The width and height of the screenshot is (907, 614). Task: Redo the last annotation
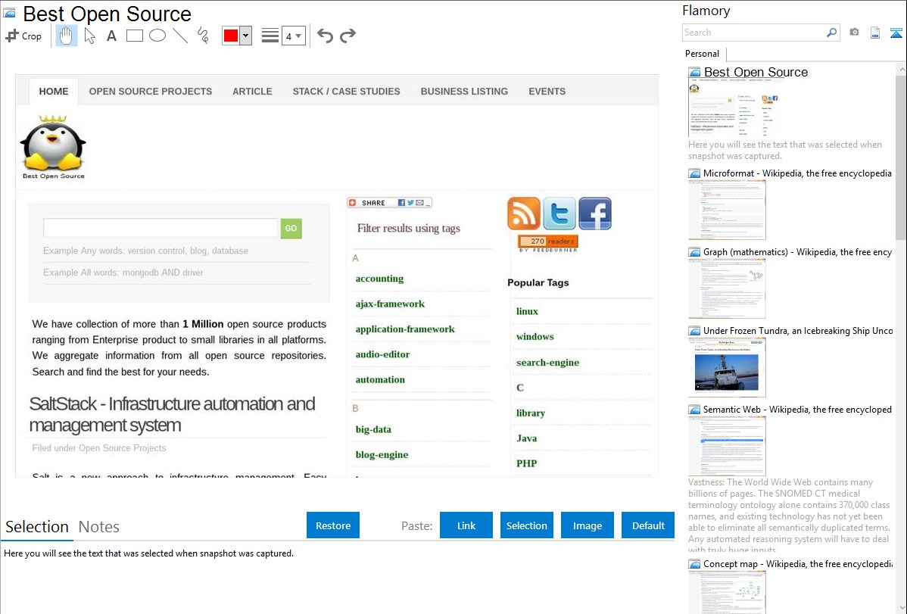pos(348,36)
